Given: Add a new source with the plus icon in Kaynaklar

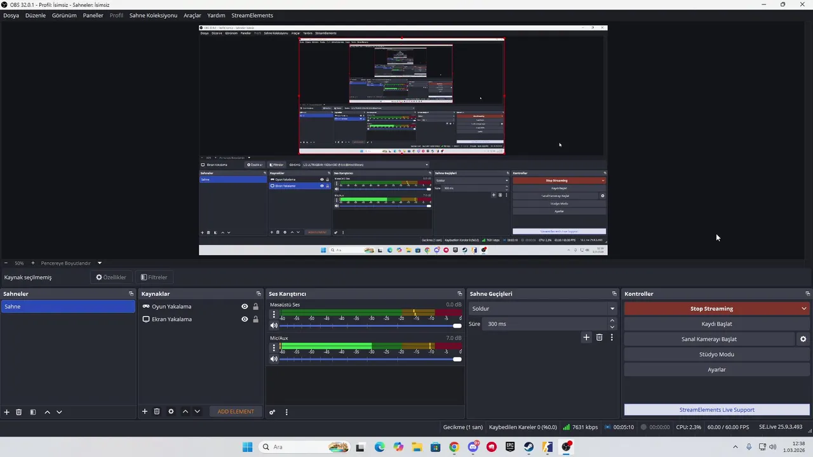Looking at the screenshot, I should [x=145, y=411].
